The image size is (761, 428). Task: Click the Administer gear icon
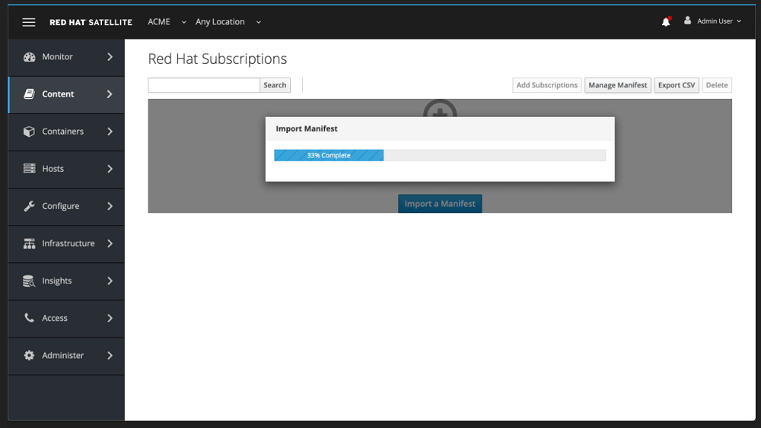(x=30, y=356)
